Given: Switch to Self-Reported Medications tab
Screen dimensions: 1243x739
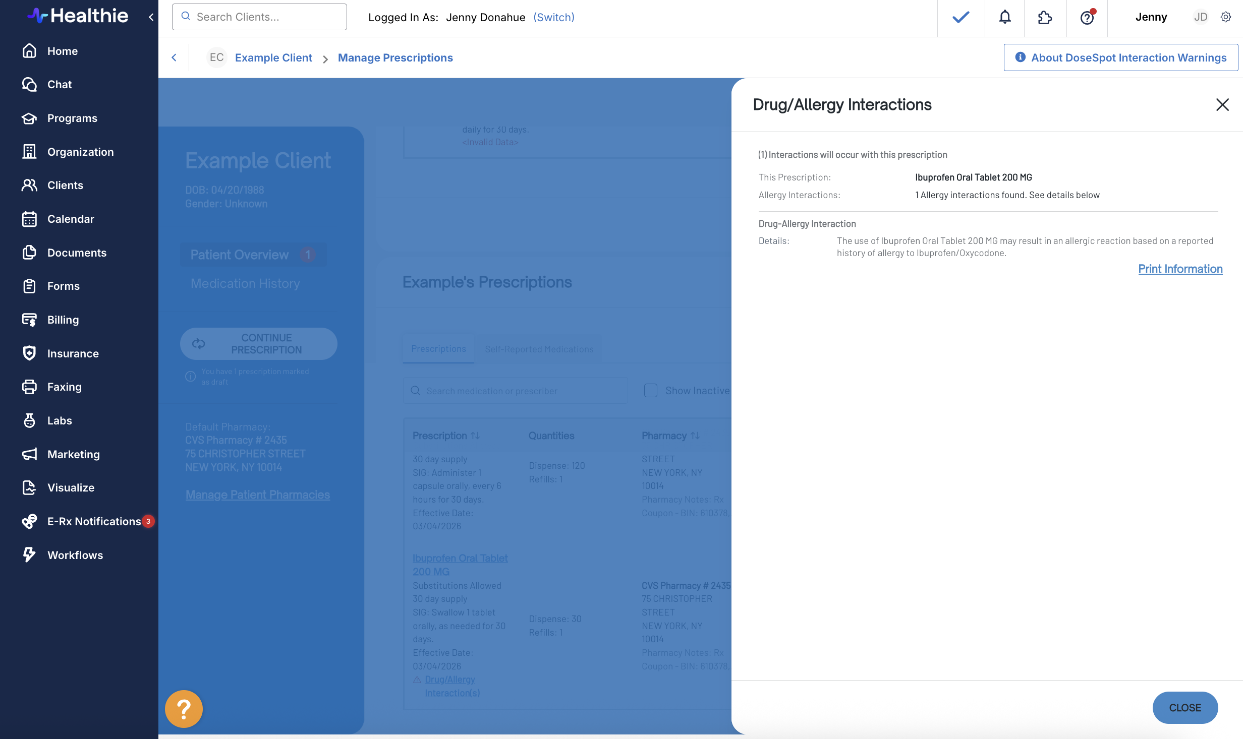Looking at the screenshot, I should (x=539, y=349).
